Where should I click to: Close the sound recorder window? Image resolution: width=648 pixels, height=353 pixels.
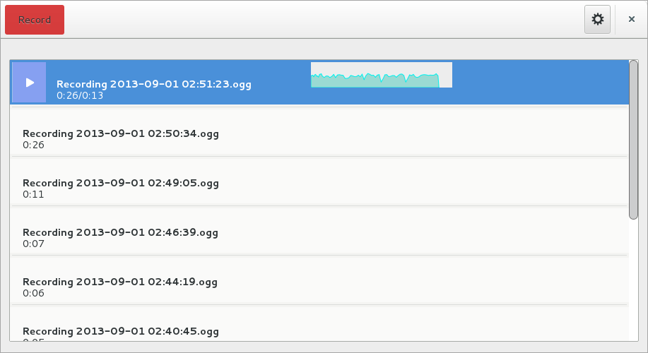coord(632,19)
